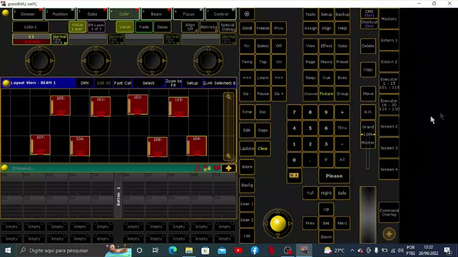Open Command Overlay
The height and width of the screenshot is (257, 458).
(x=389, y=212)
